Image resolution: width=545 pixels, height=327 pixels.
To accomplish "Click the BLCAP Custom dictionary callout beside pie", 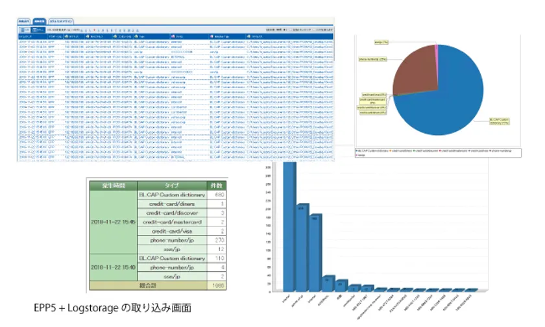I will [499, 121].
